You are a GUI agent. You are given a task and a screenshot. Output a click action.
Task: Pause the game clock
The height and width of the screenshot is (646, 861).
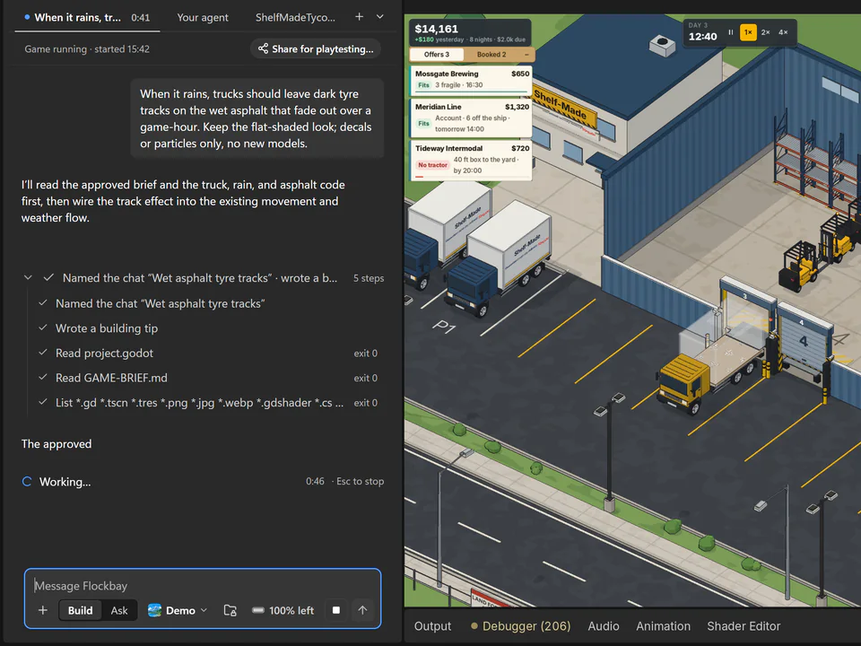731,32
